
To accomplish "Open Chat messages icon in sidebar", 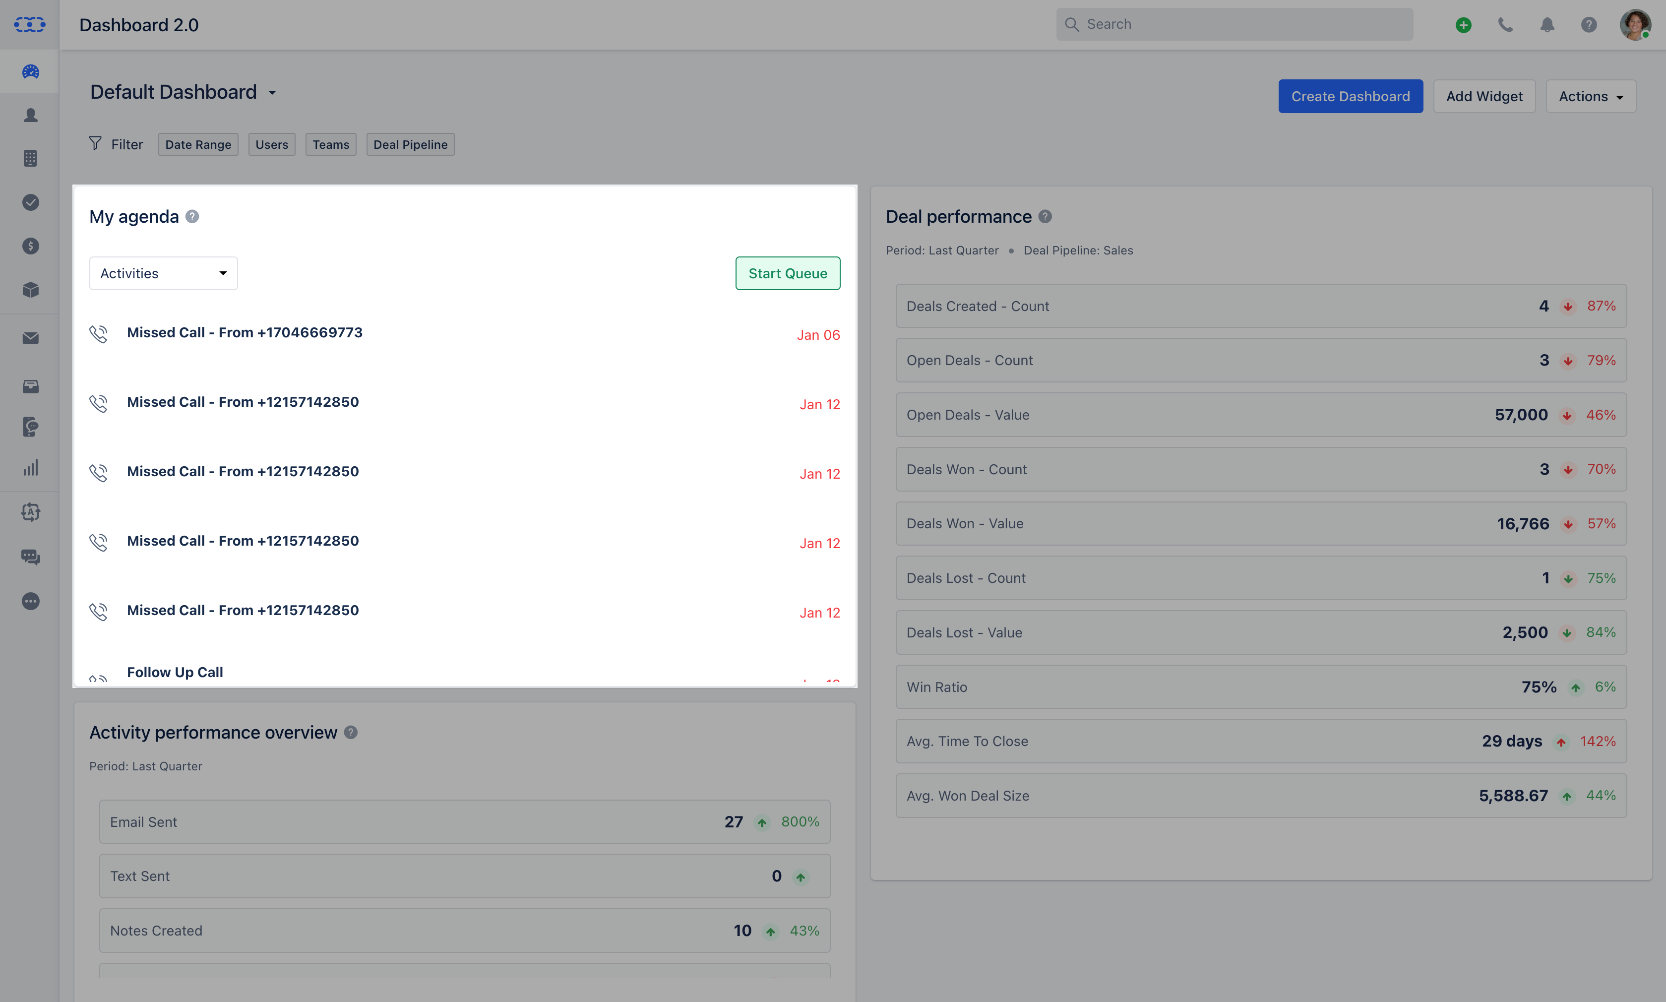I will point(30,557).
